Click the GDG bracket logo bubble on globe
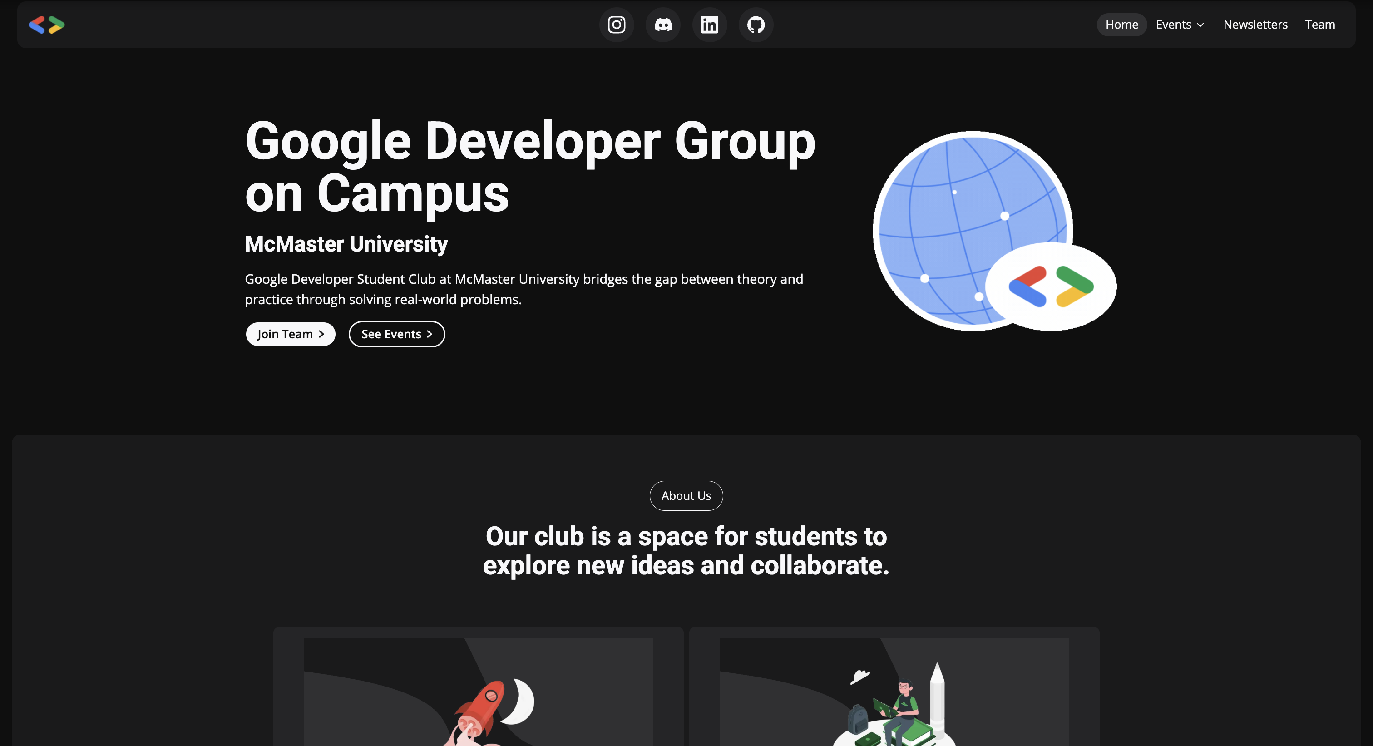 1051,286
